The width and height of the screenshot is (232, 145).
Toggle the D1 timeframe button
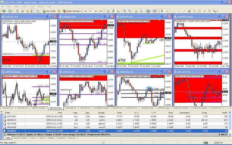(x=91, y=11)
